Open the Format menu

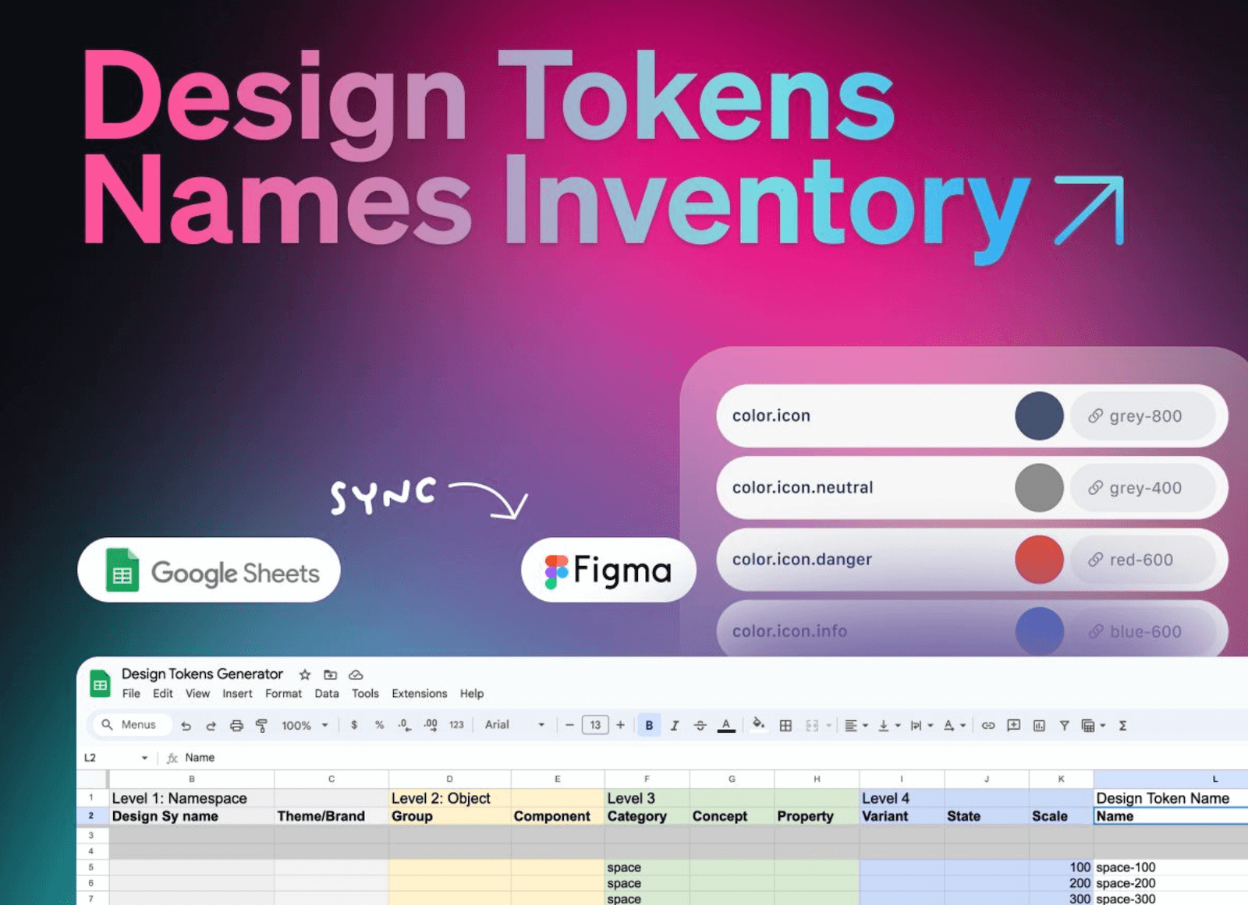[x=283, y=694]
